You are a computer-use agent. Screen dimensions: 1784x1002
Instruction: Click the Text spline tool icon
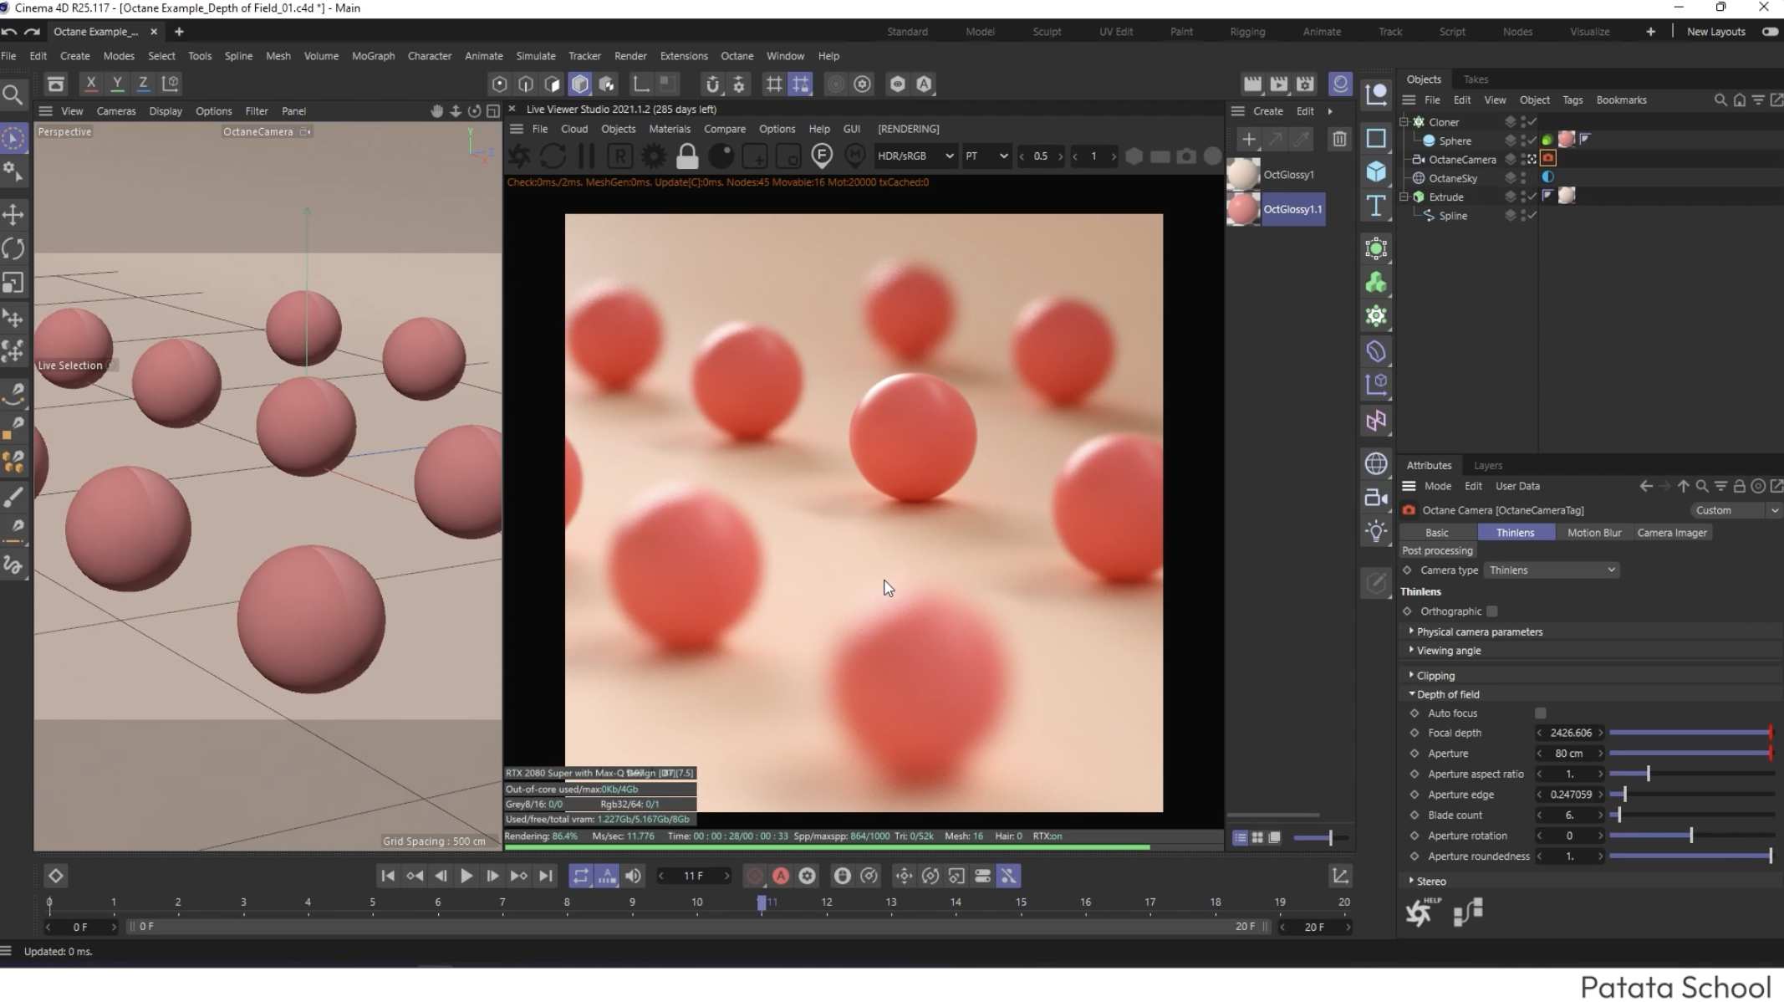(1376, 207)
